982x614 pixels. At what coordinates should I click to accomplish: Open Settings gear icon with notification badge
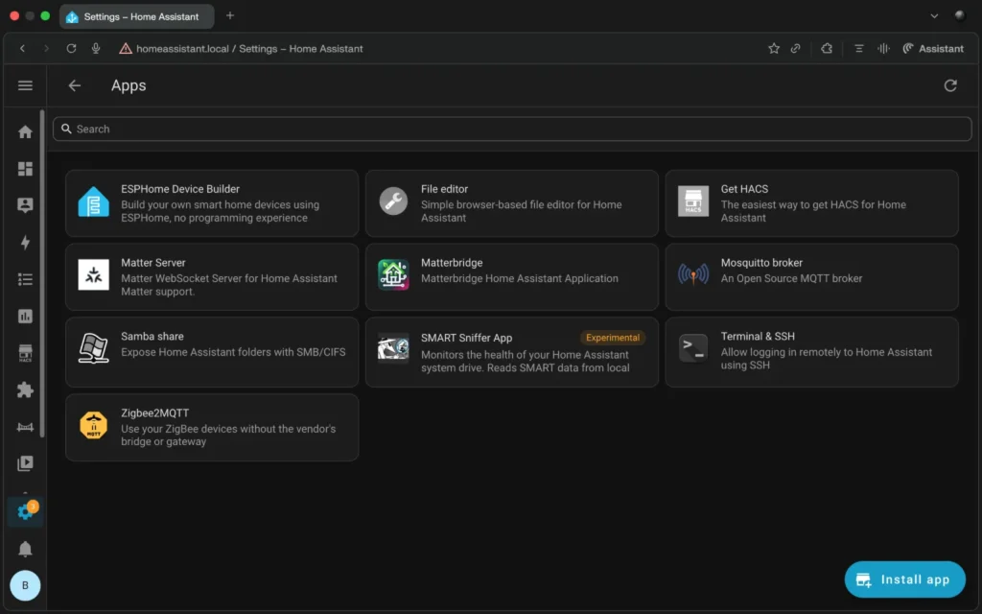[25, 511]
